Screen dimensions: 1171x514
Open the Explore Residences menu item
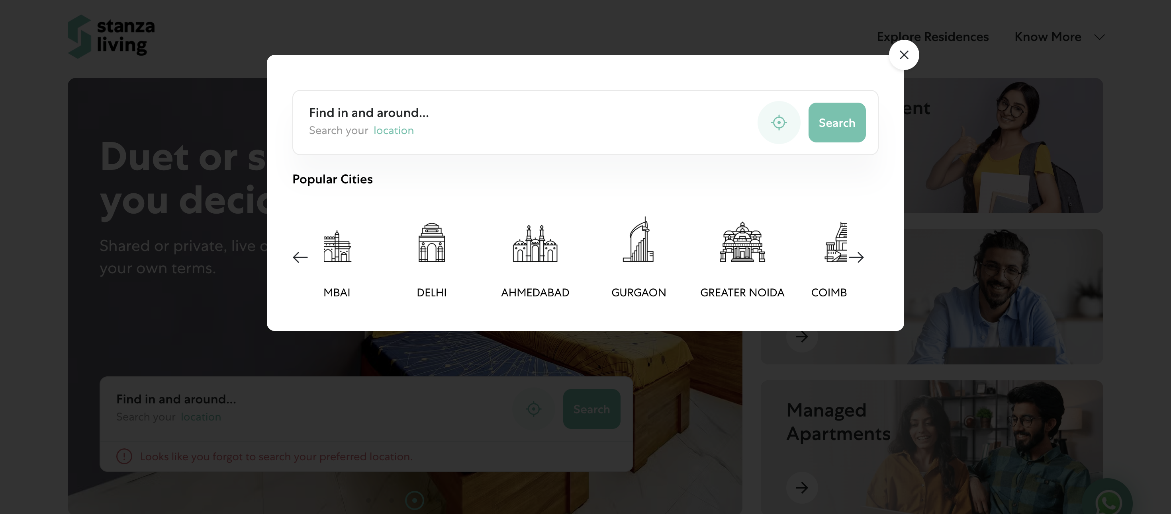[x=932, y=37]
